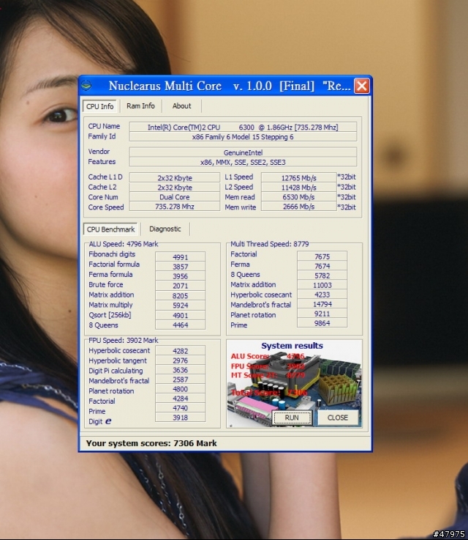Click the FPU Mandelbrot's fractal score 2587
The image size is (468, 540).
pyautogui.click(x=181, y=380)
